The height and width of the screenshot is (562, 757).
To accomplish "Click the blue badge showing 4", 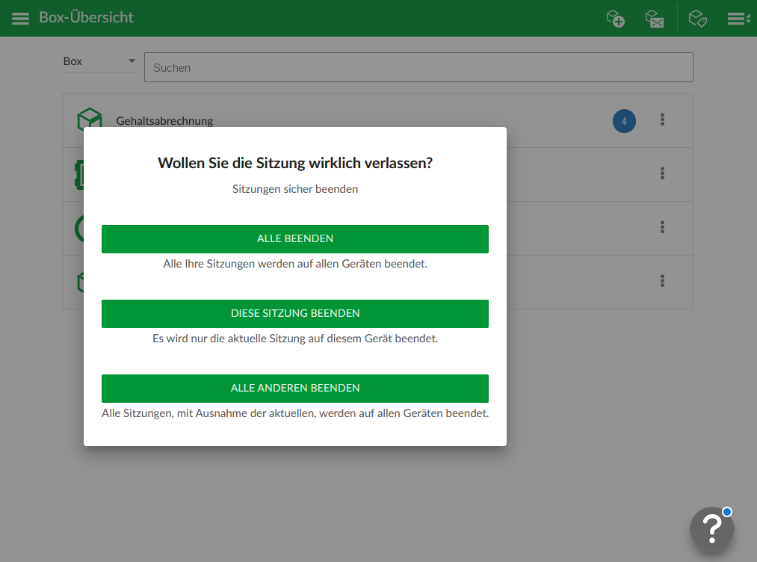I will (624, 121).
